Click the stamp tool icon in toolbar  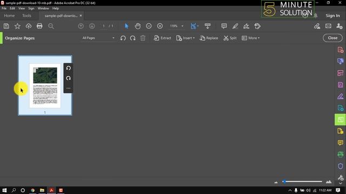[257, 26]
